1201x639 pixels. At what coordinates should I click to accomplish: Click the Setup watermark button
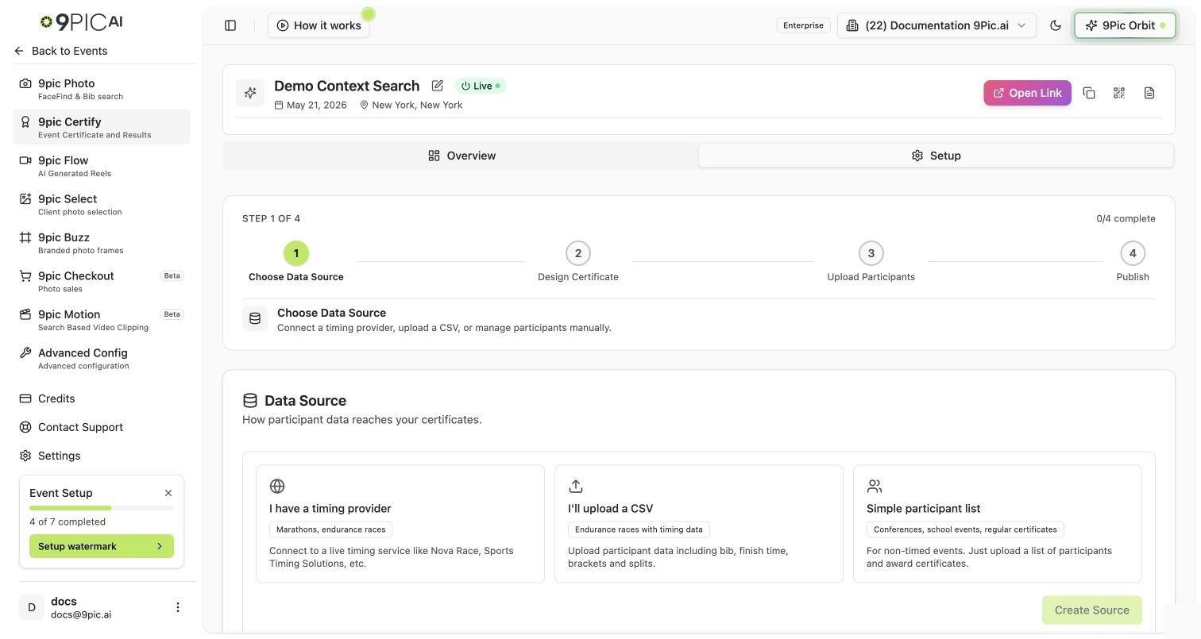pos(102,546)
